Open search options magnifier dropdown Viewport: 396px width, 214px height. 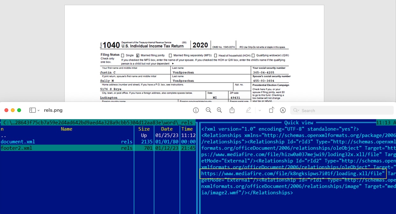pyautogui.click(x=296, y=111)
